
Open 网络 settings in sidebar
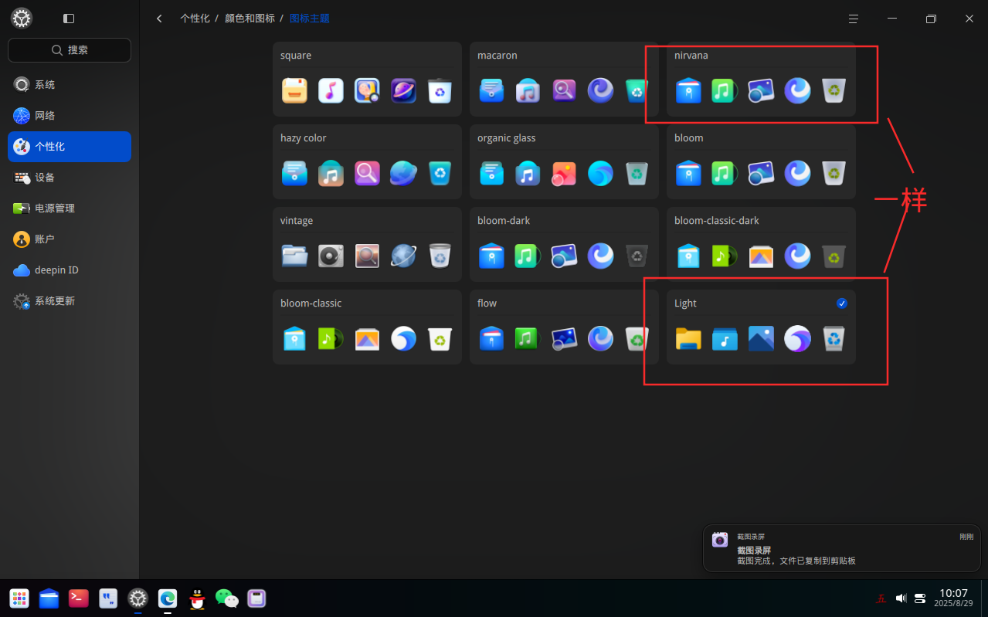tap(70, 116)
